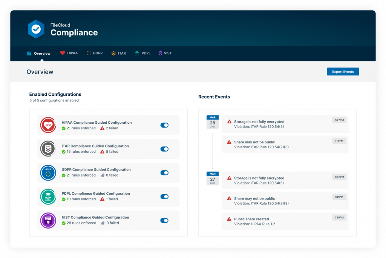The width and height of the screenshot is (386, 258).
Task: Switch to the GDPR tab
Action: 95,53
